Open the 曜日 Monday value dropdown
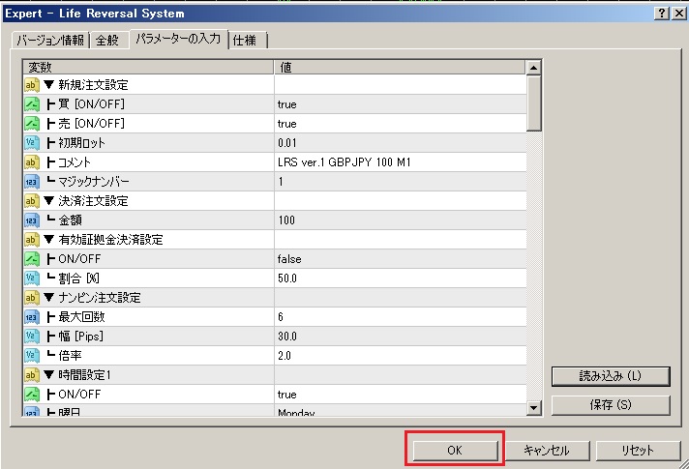The image size is (689, 469). pos(397,412)
